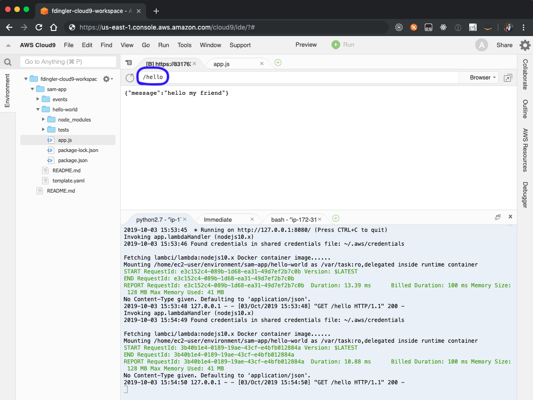This screenshot has height=400, width=533.
Task: Select template.yaml in file tree
Action: point(68,181)
